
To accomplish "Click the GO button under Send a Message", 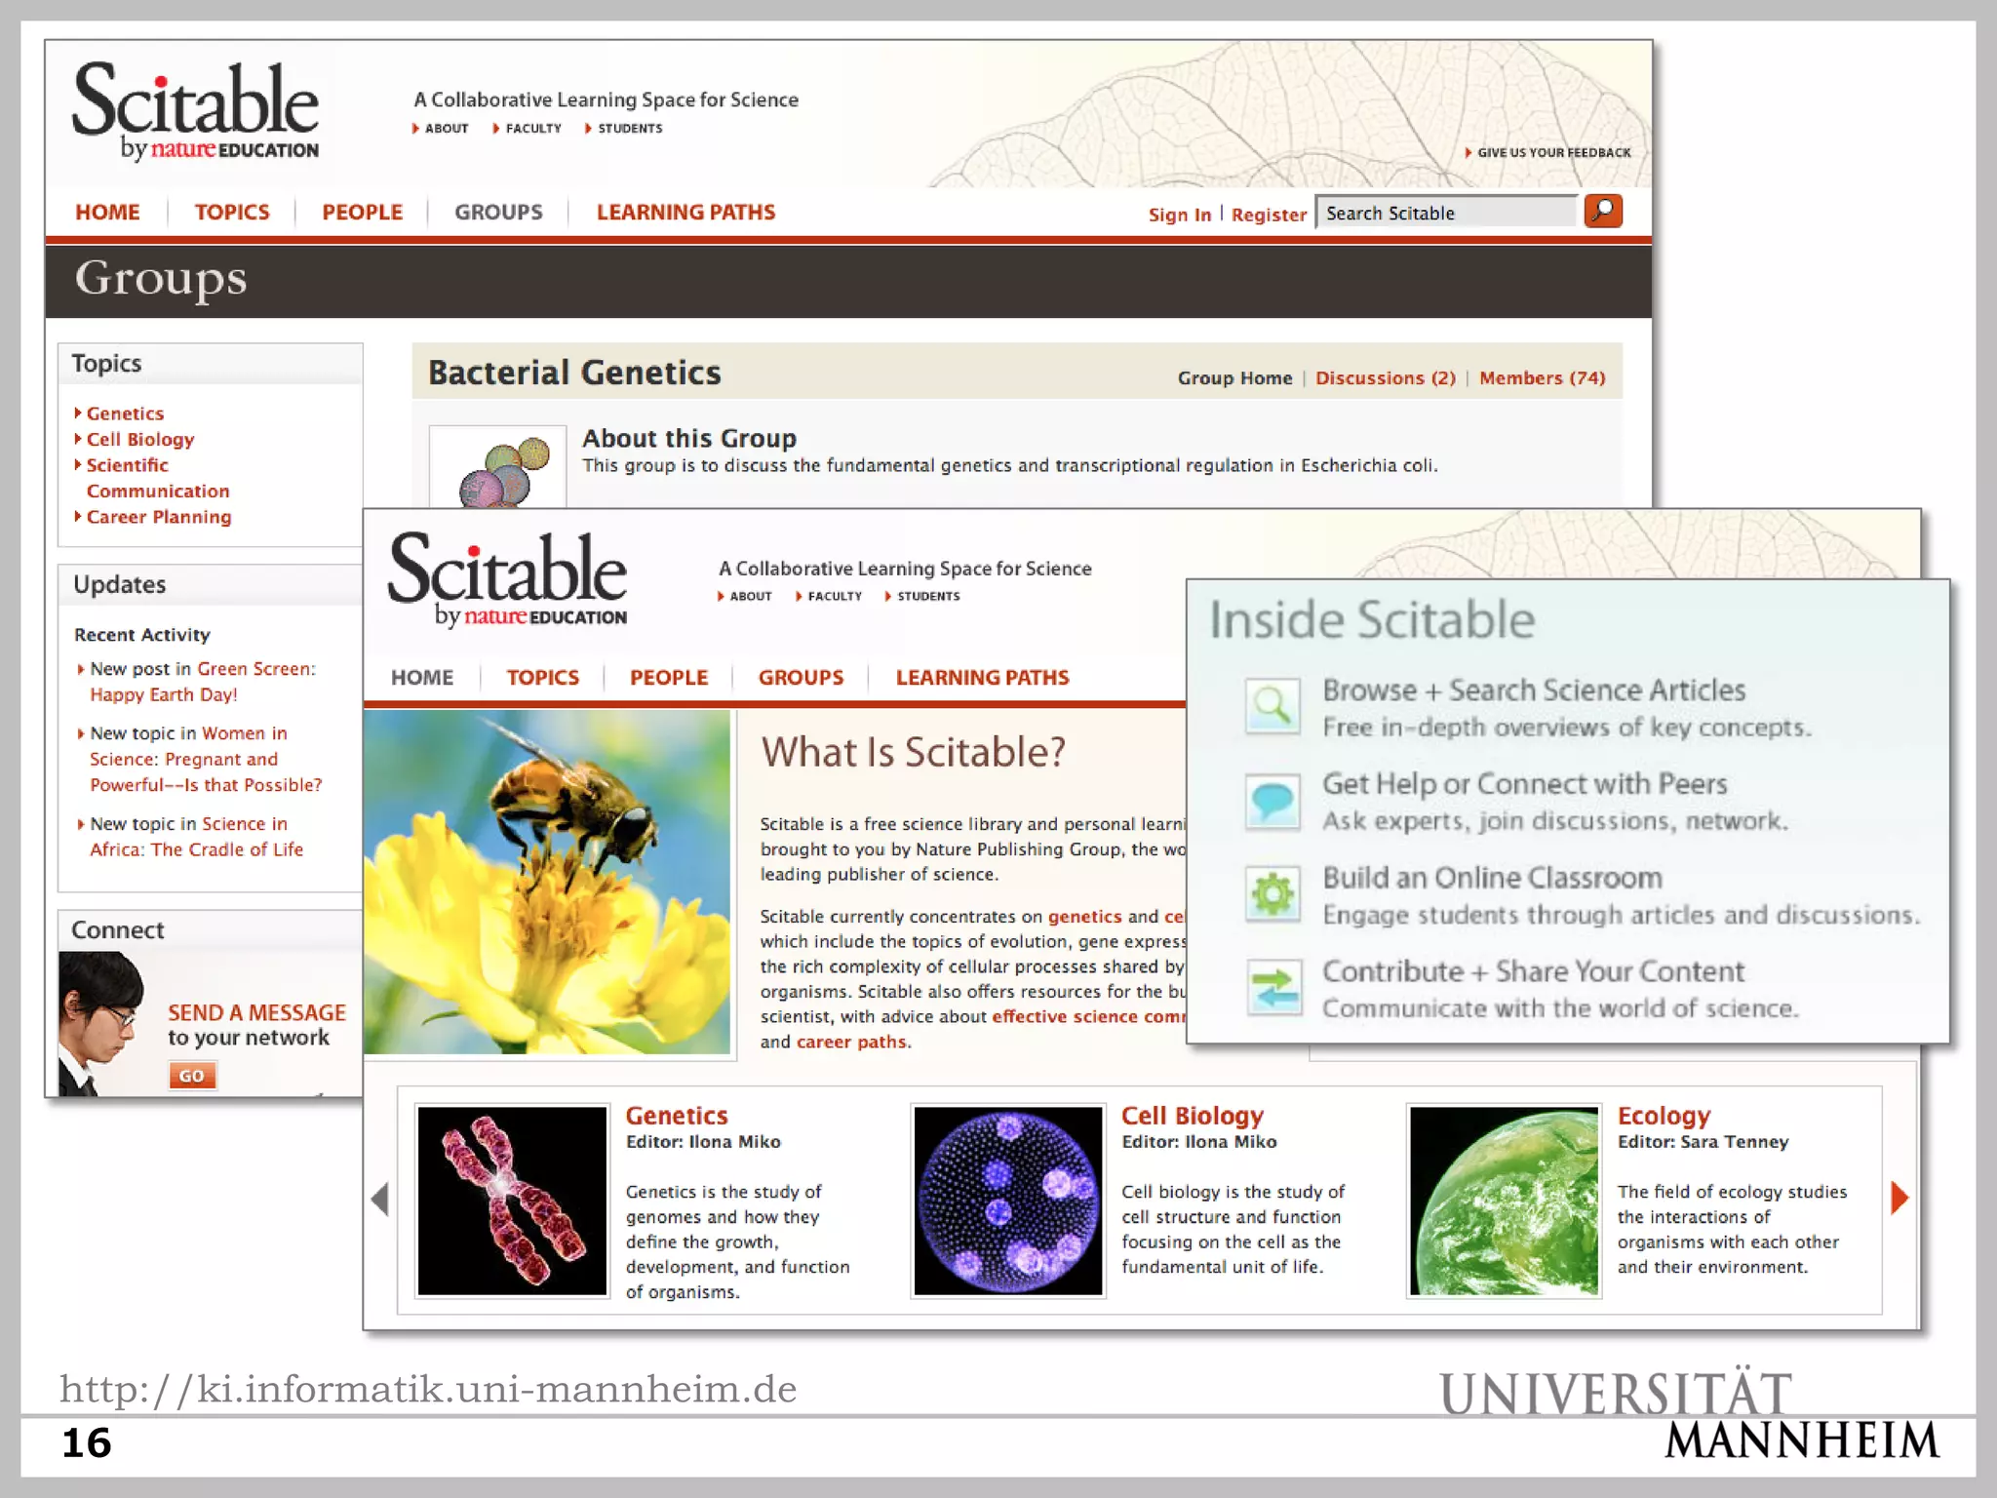I will coord(192,1076).
